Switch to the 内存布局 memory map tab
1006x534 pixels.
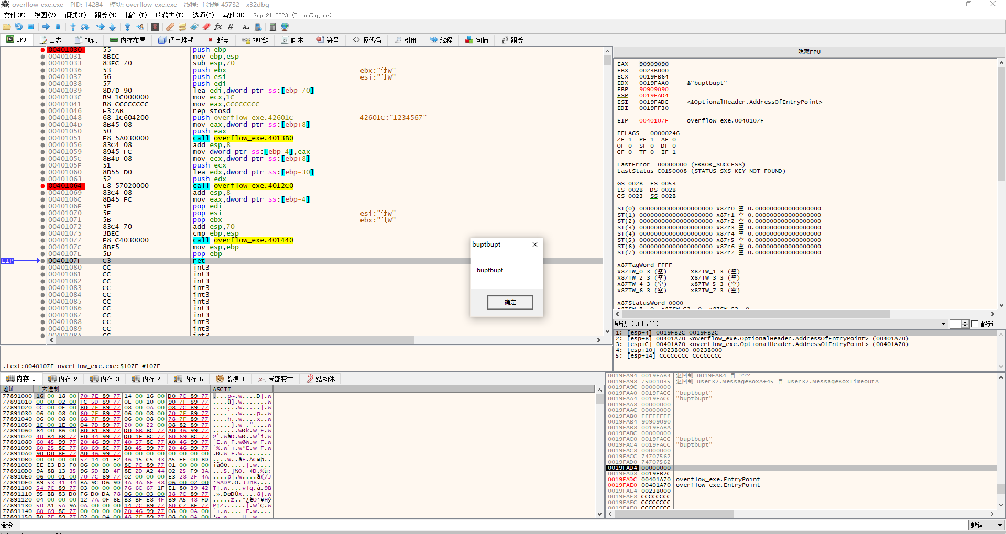pyautogui.click(x=128, y=40)
